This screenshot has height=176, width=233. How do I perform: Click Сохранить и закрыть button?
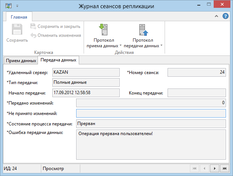[x=55, y=26]
